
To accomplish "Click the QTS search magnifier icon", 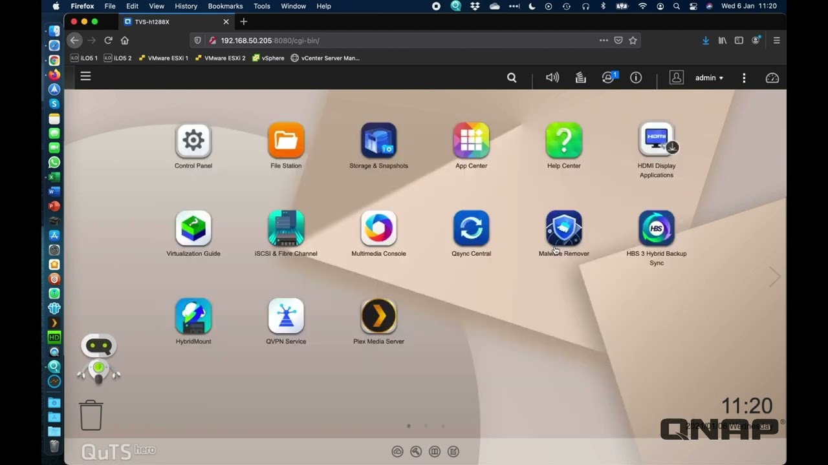I will click(512, 77).
